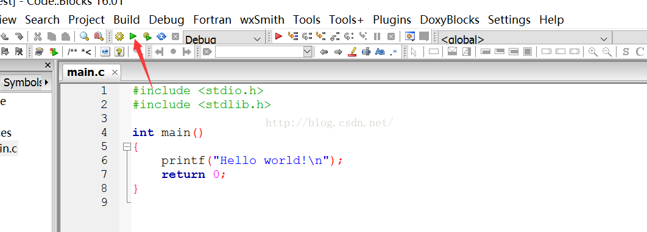Open the Help menu
This screenshot has width=647, height=232.
[552, 20]
